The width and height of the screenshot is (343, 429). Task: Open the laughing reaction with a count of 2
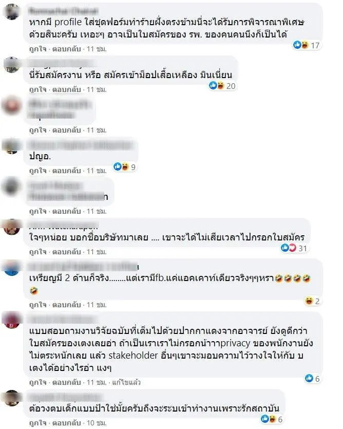(x=312, y=301)
